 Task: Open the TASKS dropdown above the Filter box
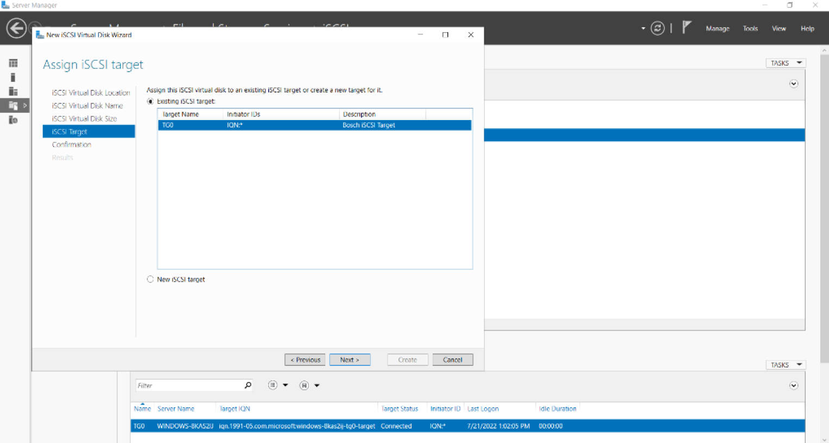coord(786,365)
